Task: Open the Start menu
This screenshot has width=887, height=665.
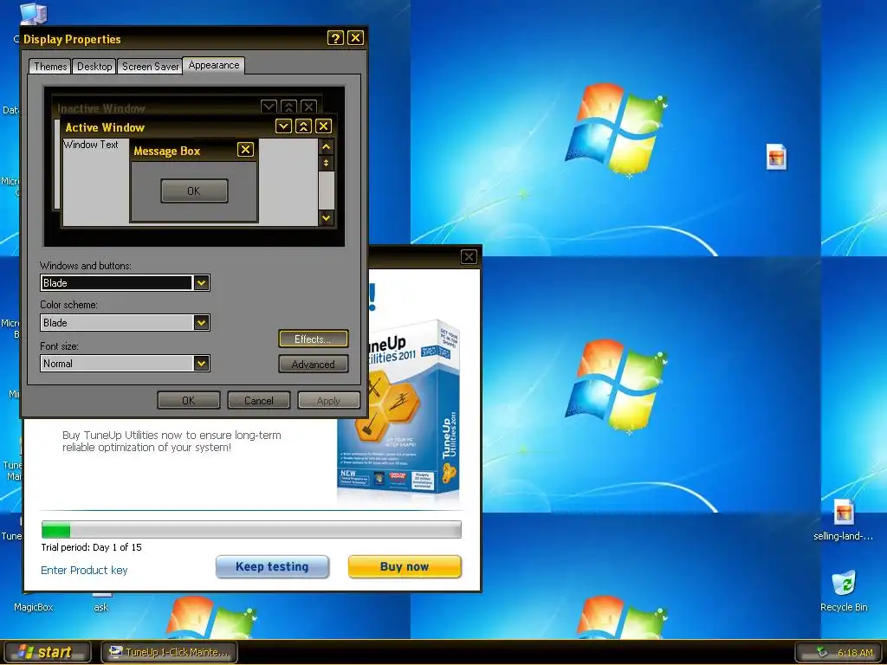Action: point(47,652)
